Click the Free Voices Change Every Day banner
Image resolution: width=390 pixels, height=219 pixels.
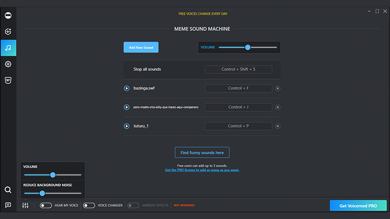(203, 14)
